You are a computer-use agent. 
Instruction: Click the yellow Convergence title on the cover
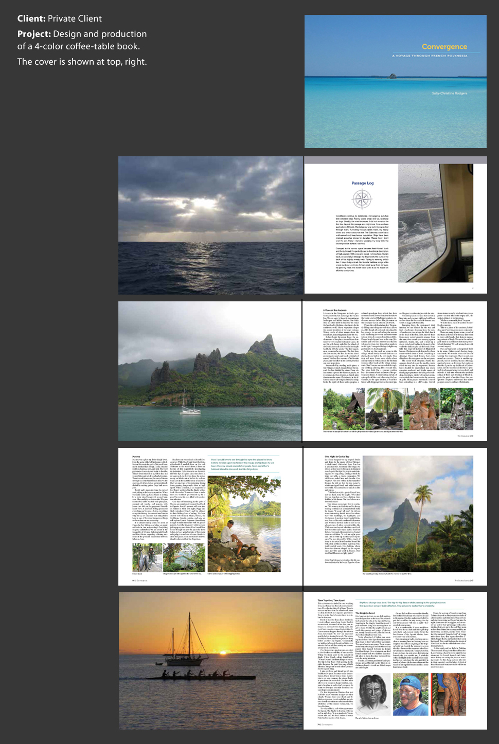tap(444, 47)
